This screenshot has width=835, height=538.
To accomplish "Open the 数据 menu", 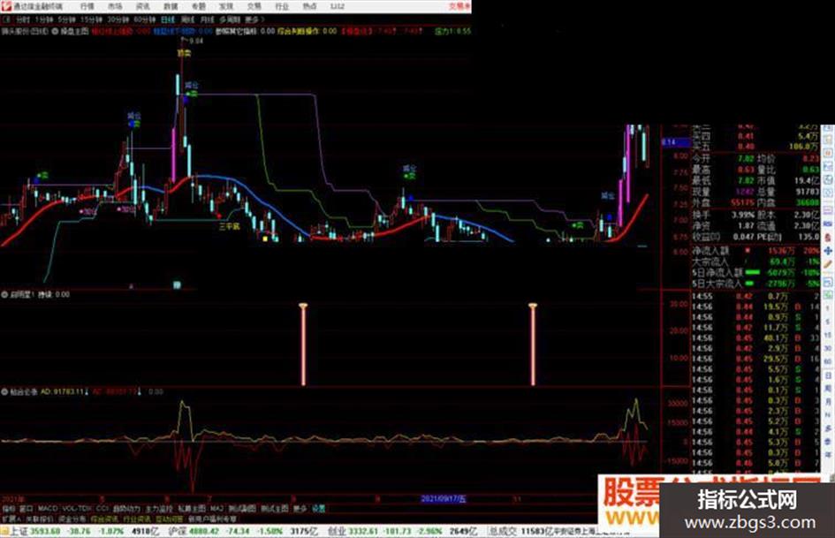I will point(171,6).
